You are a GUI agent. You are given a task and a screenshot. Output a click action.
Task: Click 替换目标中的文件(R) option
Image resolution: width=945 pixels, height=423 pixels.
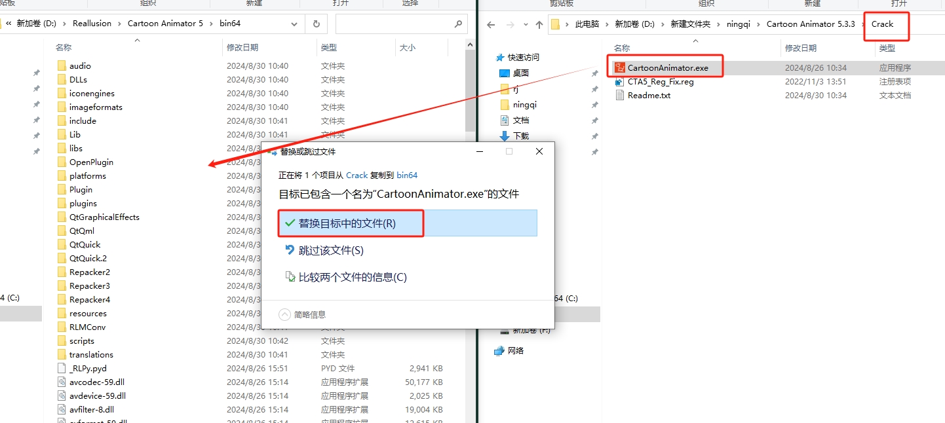point(408,223)
